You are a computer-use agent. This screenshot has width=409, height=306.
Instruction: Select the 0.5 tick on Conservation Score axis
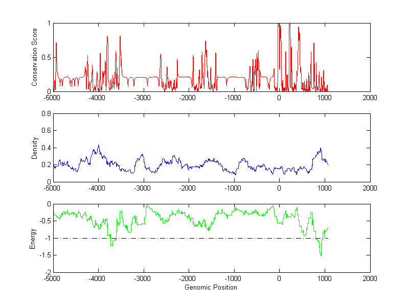tap(46, 57)
